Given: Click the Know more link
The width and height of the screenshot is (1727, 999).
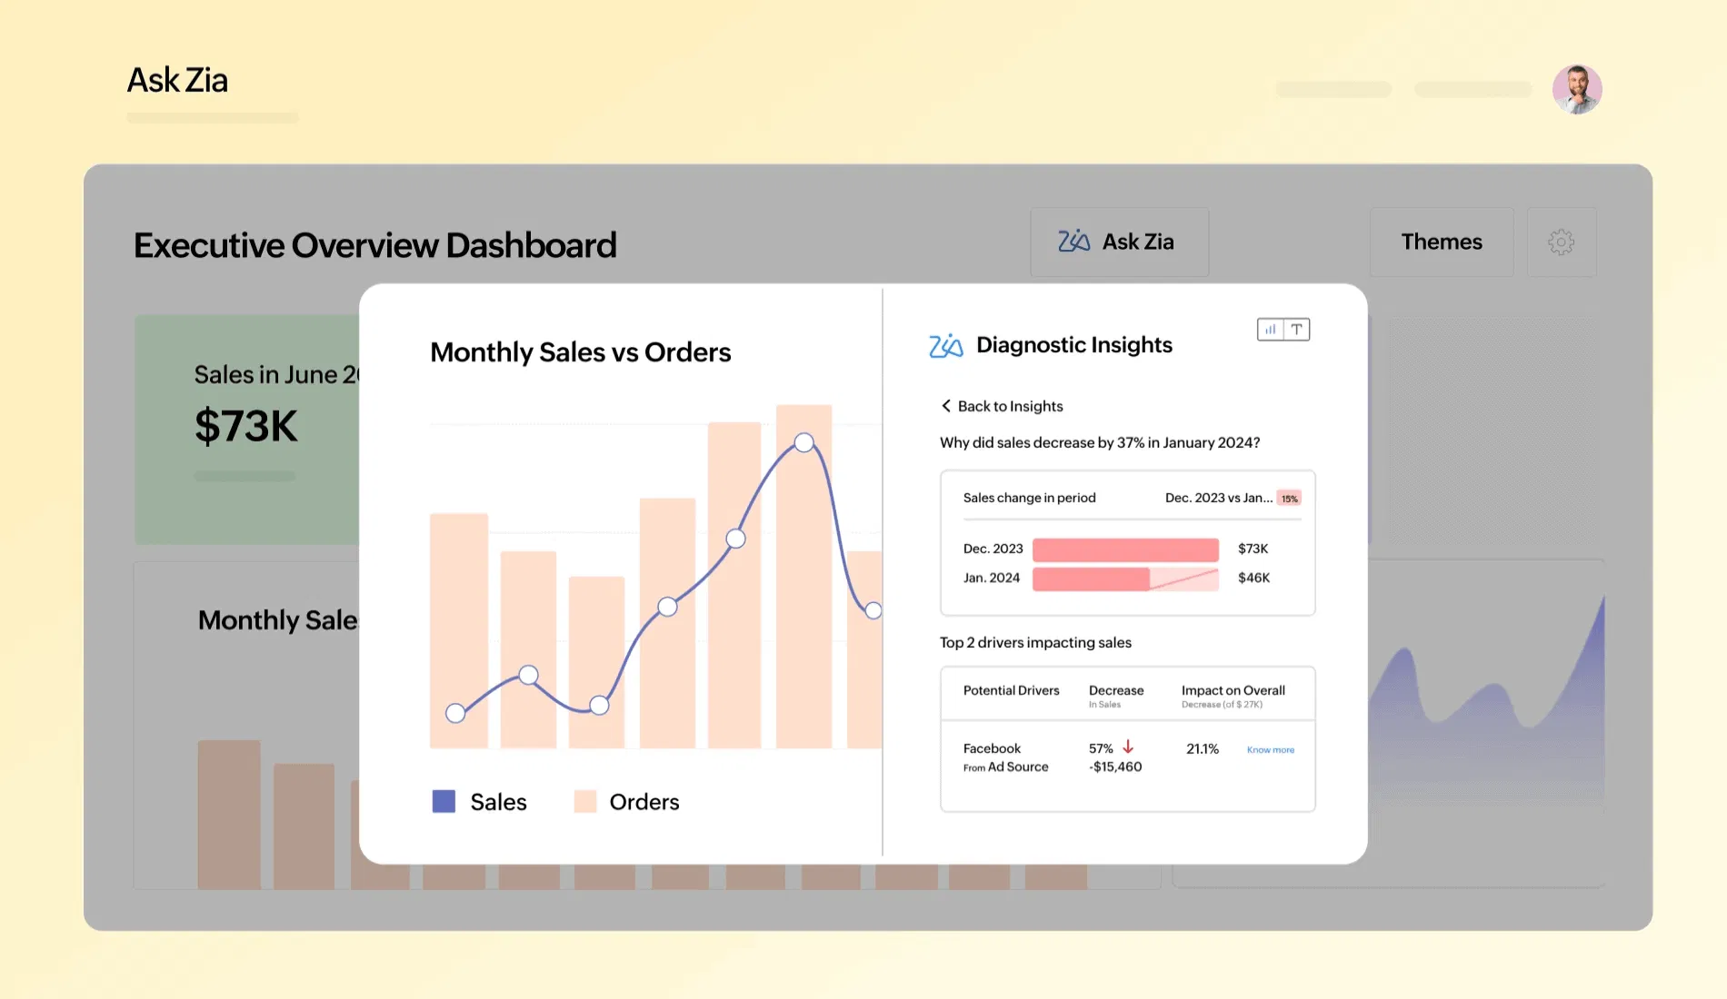Looking at the screenshot, I should pyautogui.click(x=1270, y=750).
